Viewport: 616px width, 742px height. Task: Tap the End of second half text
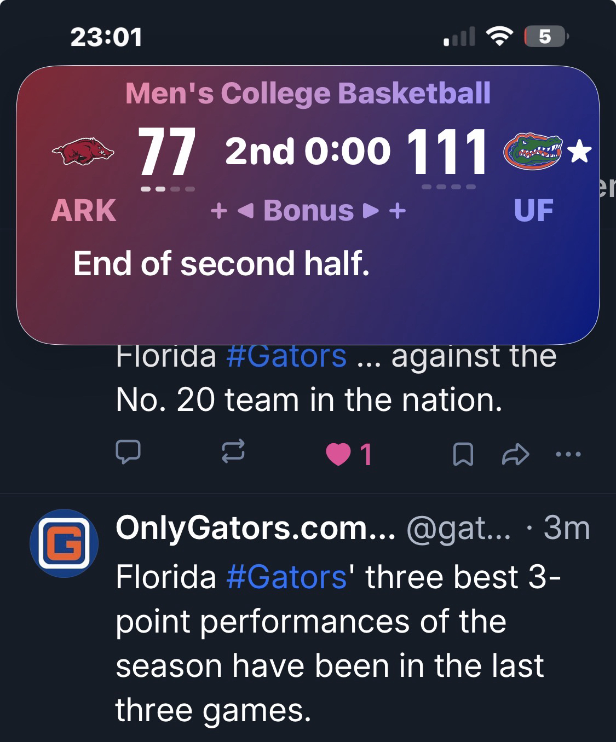(221, 264)
